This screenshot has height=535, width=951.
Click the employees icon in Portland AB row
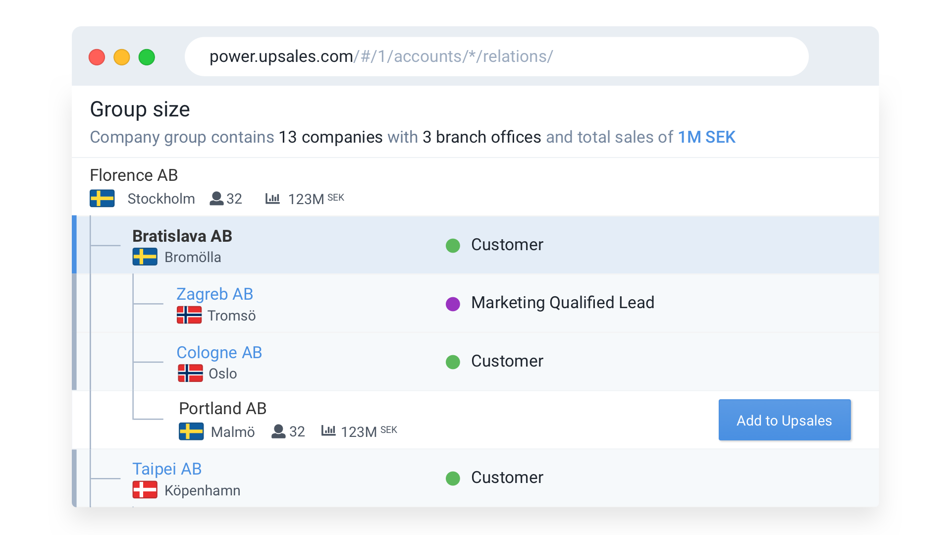point(278,431)
